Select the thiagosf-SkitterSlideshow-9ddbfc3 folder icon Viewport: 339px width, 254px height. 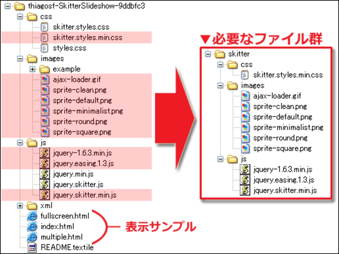[20, 6]
